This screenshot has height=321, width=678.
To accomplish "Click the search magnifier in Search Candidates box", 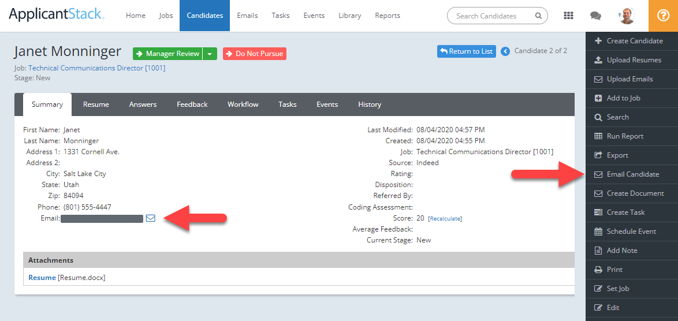I will point(538,16).
